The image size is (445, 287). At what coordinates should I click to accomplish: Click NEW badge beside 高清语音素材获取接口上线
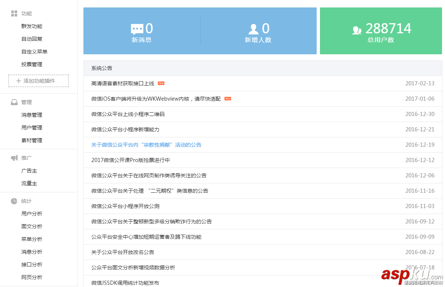pos(161,83)
